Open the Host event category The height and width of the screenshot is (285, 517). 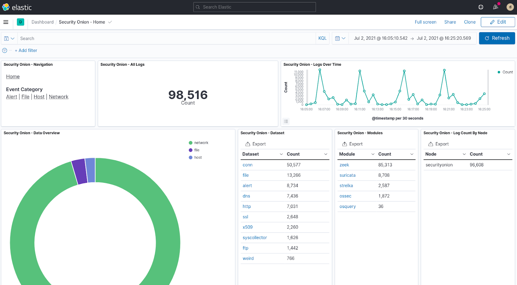[x=39, y=97]
